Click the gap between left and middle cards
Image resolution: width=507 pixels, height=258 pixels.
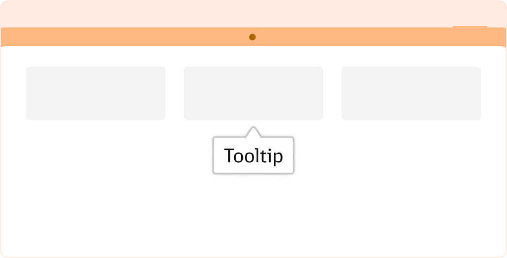(175, 93)
